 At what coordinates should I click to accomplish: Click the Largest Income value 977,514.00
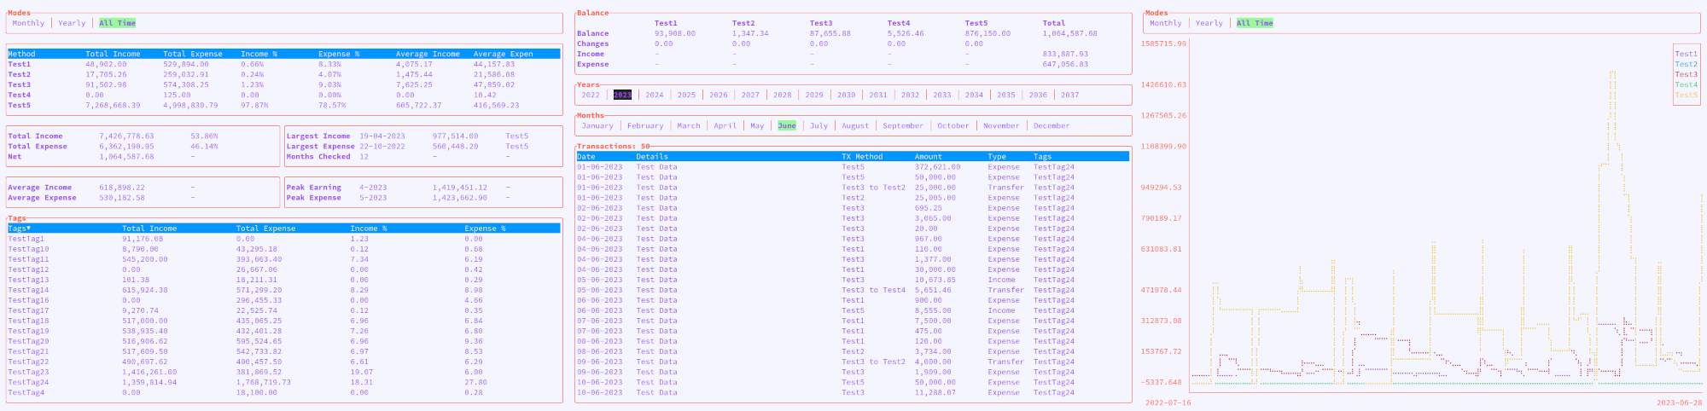pos(455,136)
